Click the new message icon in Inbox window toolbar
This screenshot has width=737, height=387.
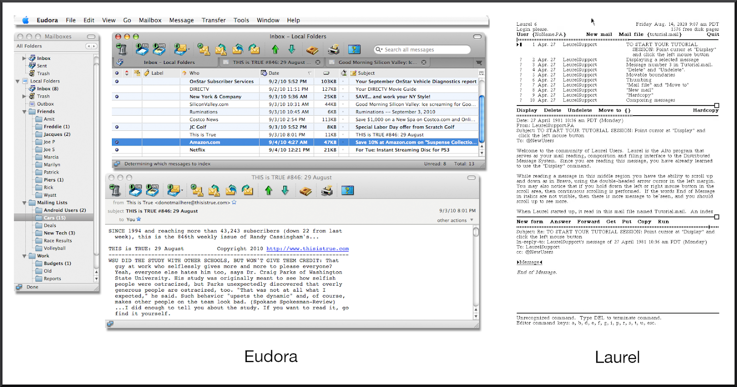click(203, 49)
